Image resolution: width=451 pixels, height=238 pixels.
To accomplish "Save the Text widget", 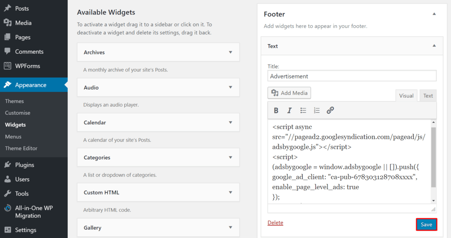I will click(426, 224).
